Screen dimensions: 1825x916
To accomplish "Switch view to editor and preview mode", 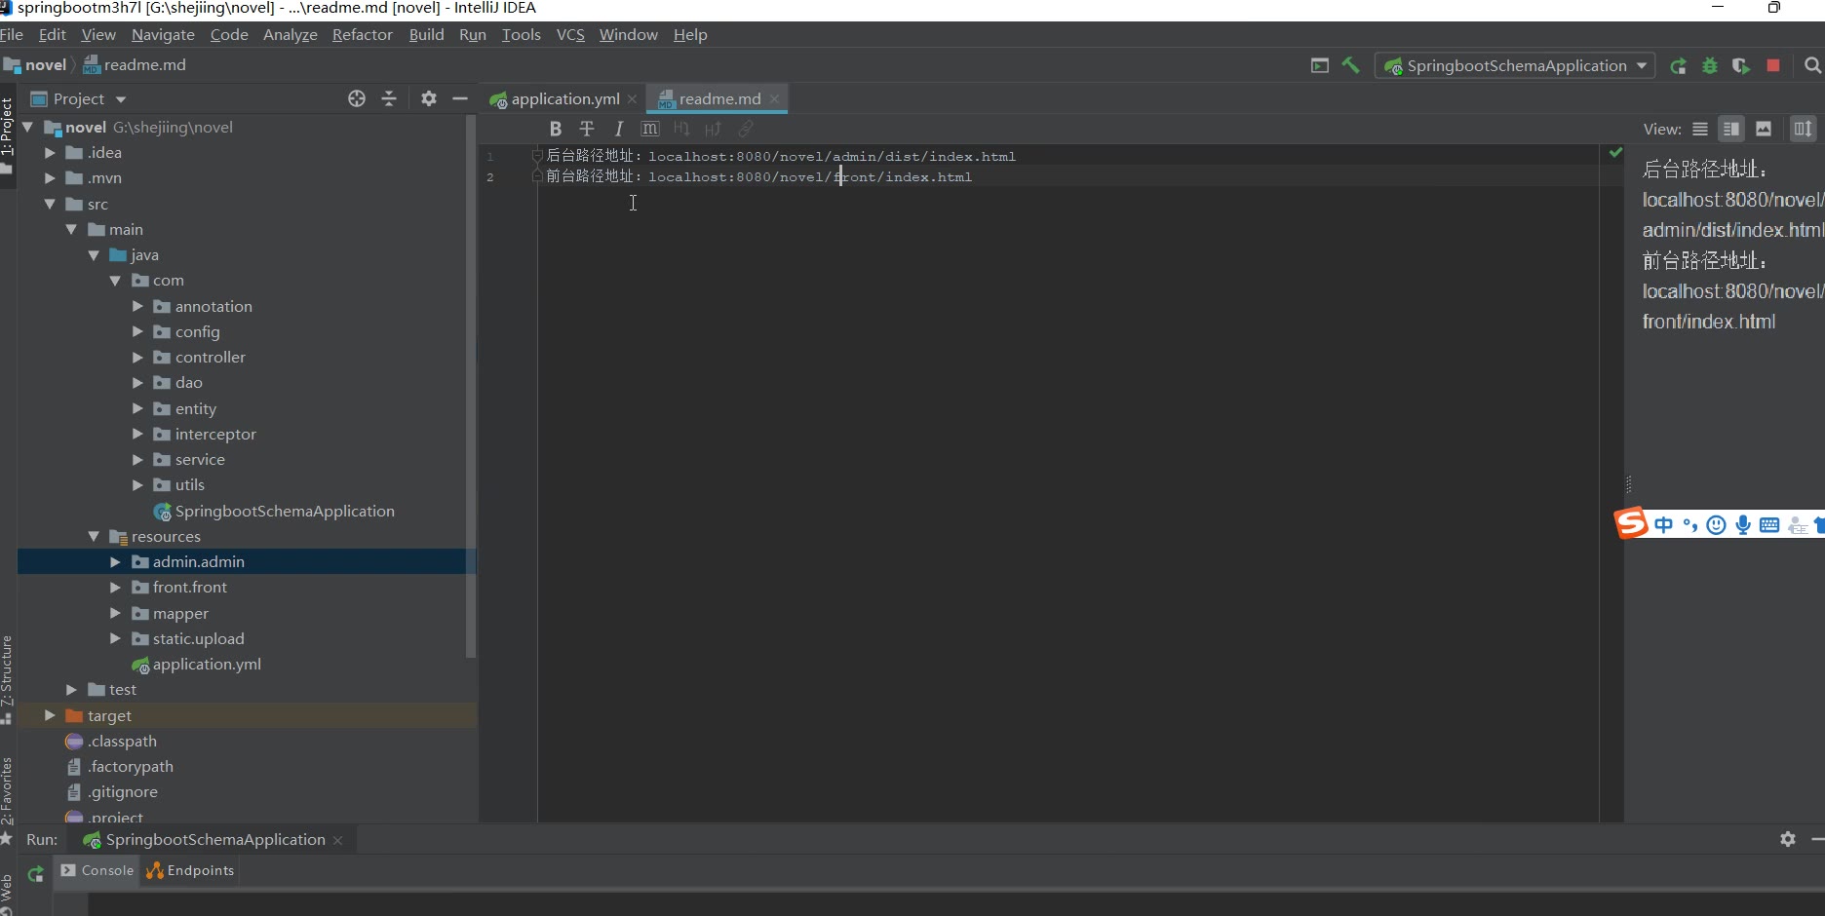I will pos(1731,129).
